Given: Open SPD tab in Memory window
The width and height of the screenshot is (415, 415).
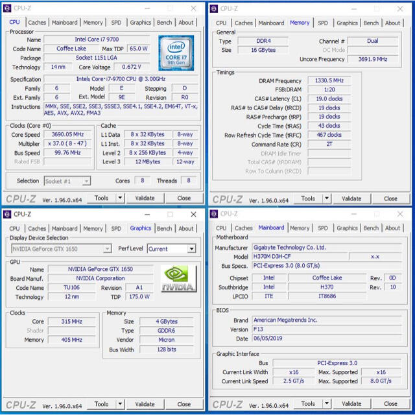Looking at the screenshot, I should coord(323,23).
